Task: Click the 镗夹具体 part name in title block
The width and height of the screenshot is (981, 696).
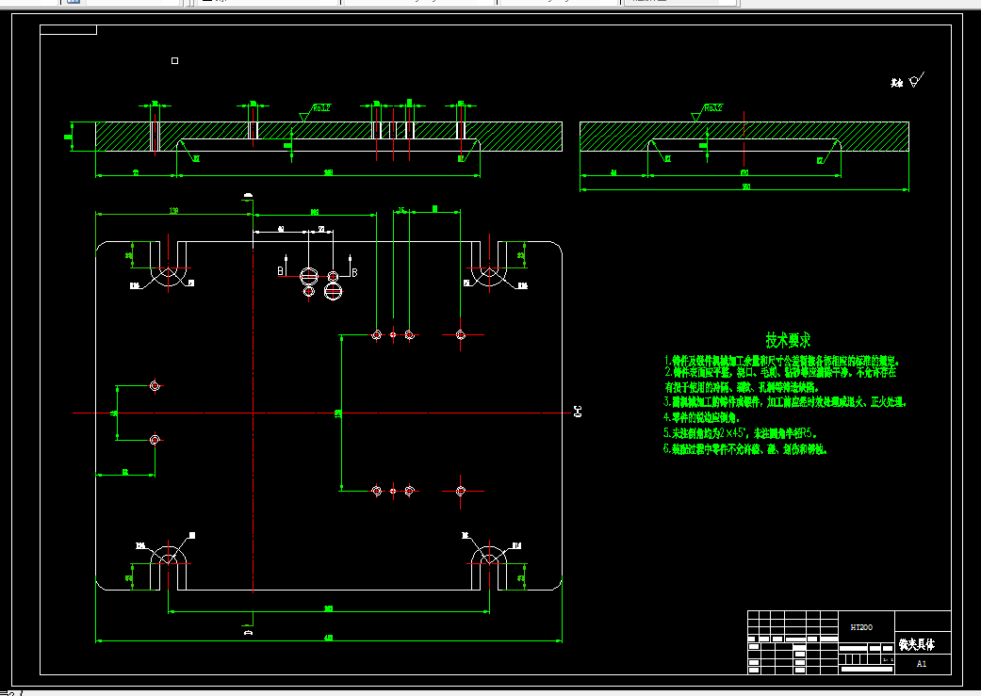Action: click(917, 644)
